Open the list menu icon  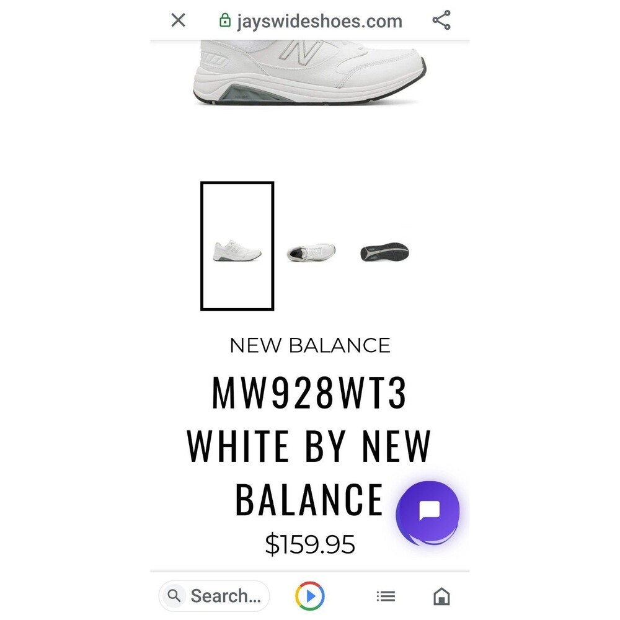point(386,596)
